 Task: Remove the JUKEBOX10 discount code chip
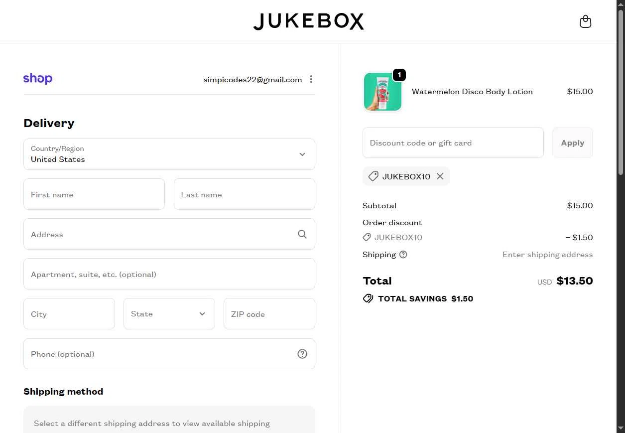pos(440,176)
